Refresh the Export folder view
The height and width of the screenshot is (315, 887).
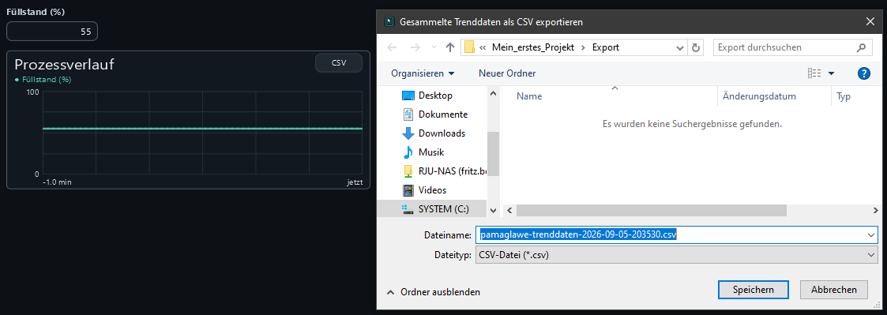click(x=696, y=47)
